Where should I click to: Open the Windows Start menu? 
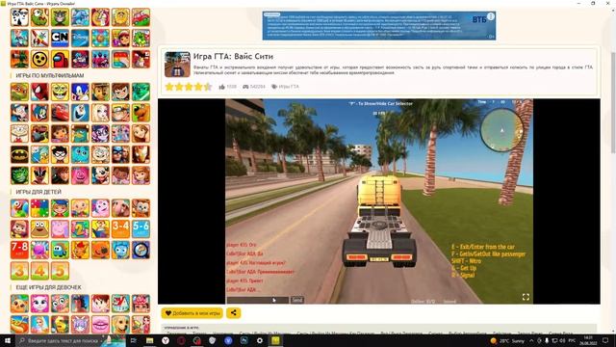click(x=8, y=340)
